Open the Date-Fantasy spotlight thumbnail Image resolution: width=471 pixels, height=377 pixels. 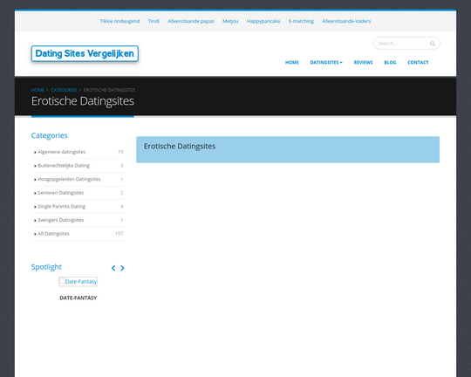tap(78, 281)
